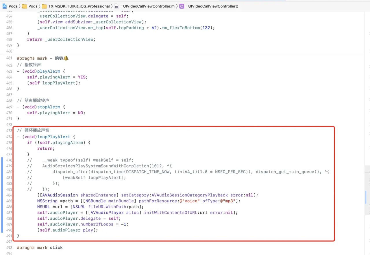The width and height of the screenshot is (370, 255).
Task: Click the "return;" statement on line 476
Action: click(46, 148)
